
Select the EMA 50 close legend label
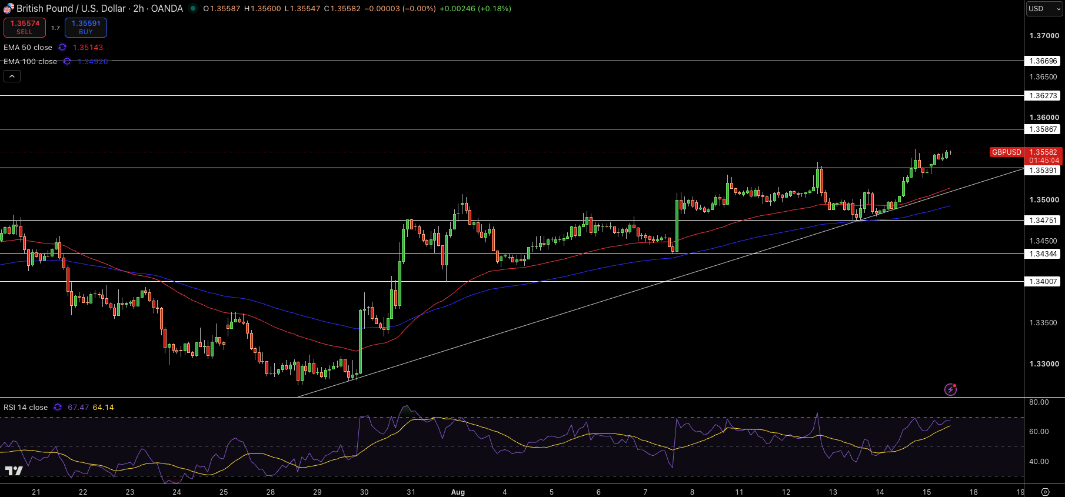[28, 48]
